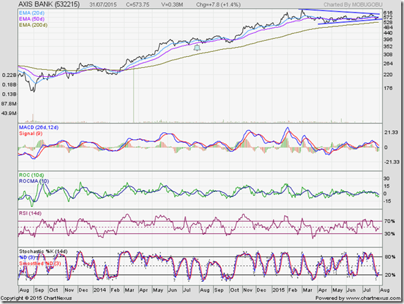Select the EMA (20d) legend label

point(31,13)
